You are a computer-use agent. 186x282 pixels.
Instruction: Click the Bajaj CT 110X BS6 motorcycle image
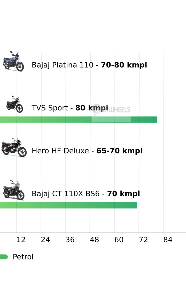coord(14,190)
